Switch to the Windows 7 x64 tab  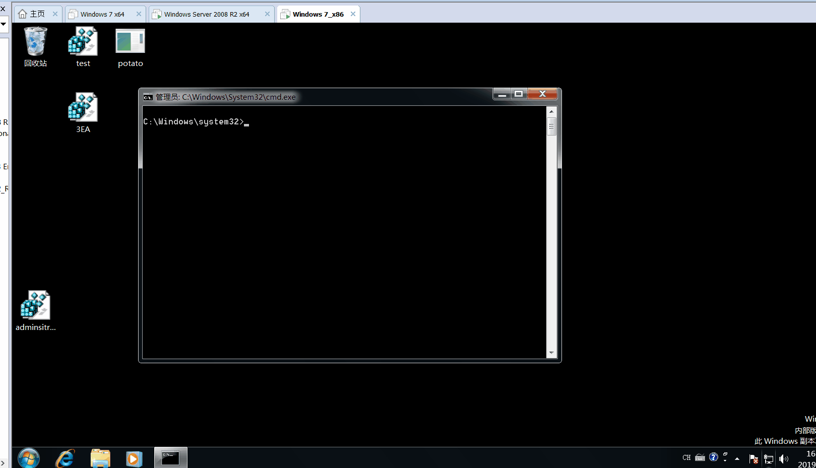102,14
